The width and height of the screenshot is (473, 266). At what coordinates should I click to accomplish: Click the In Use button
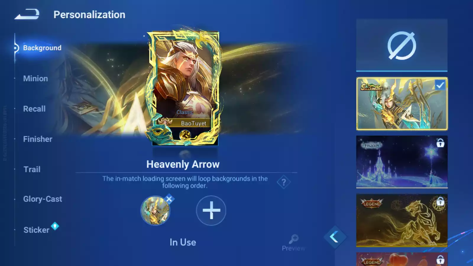183,242
